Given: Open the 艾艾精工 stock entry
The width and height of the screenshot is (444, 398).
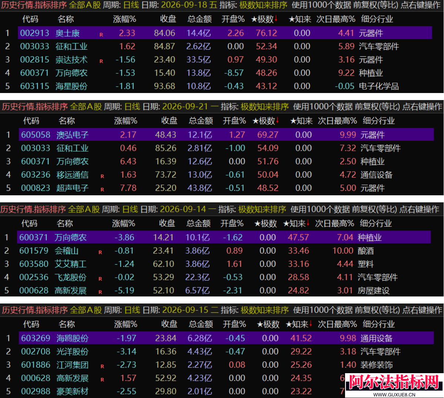Looking at the screenshot, I should tap(70, 264).
